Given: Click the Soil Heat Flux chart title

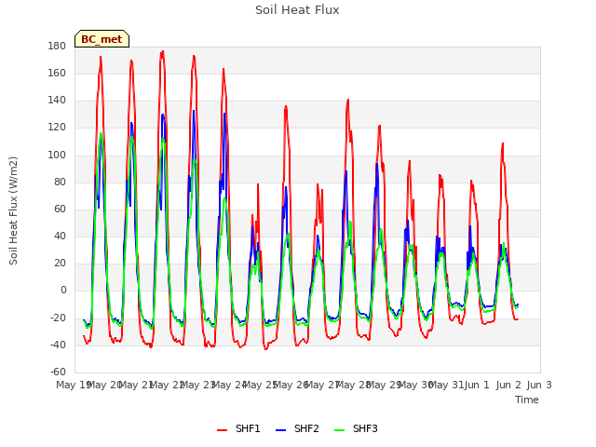Looking at the screenshot, I should click(x=297, y=10).
